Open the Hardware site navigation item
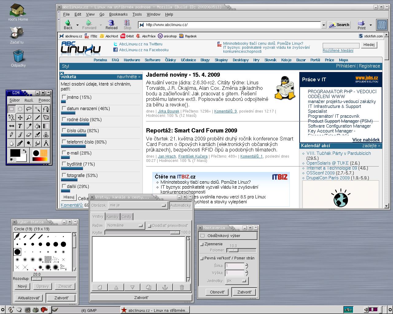393x314 pixels. (132, 60)
